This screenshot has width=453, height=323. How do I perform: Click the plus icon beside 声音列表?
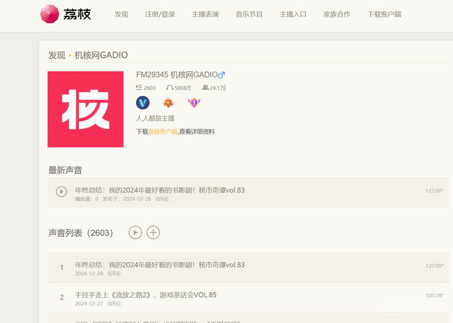click(x=153, y=232)
